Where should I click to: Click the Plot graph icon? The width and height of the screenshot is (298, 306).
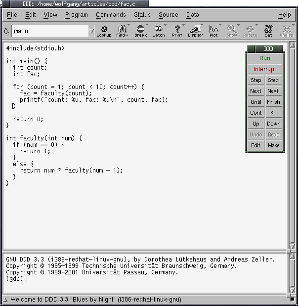(213, 31)
